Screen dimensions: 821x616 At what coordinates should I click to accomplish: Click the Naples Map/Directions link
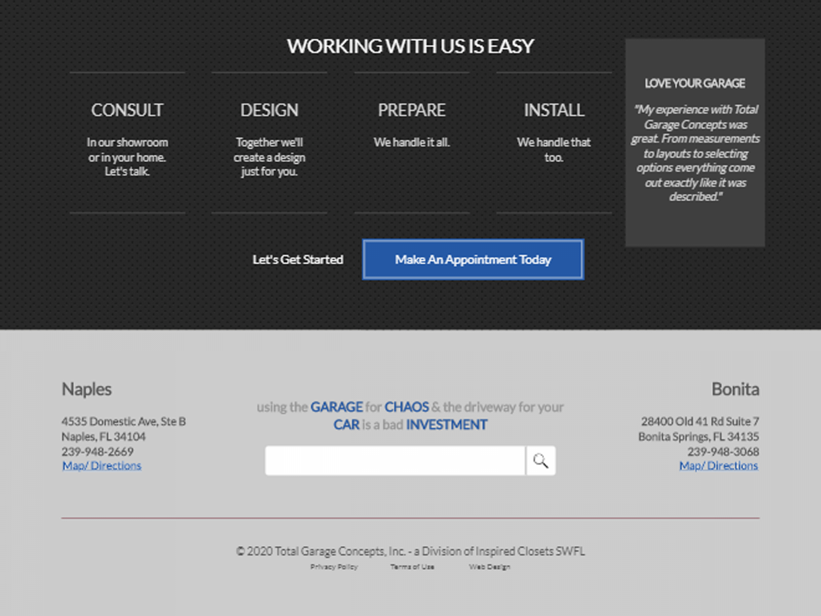[100, 465]
